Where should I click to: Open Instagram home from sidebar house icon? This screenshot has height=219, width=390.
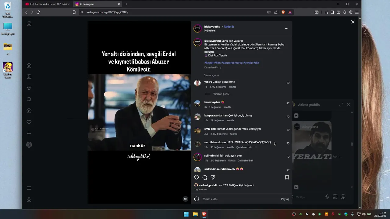pos(29,65)
